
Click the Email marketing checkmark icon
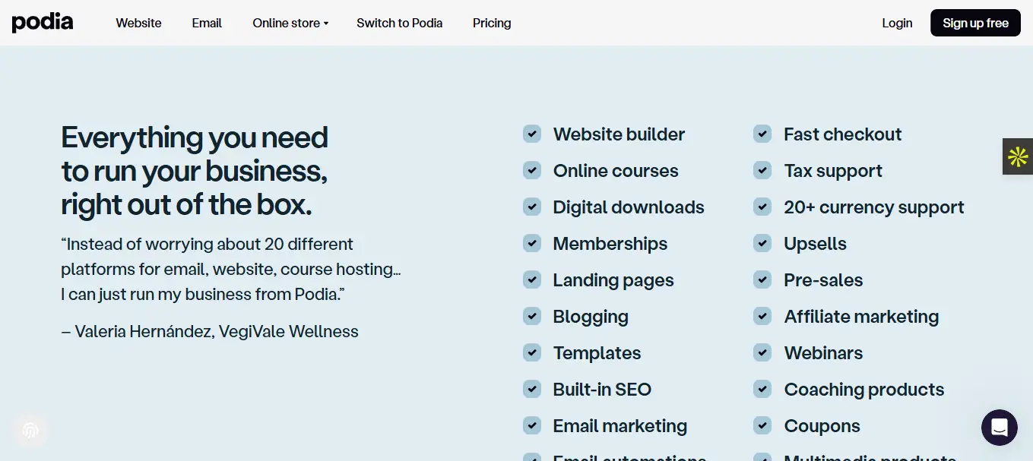point(532,426)
